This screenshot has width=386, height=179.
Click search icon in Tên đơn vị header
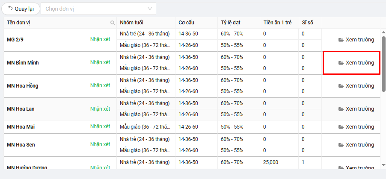[x=113, y=23]
